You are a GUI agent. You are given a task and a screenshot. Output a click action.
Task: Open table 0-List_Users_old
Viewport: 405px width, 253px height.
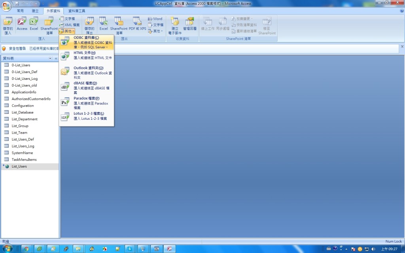point(30,85)
